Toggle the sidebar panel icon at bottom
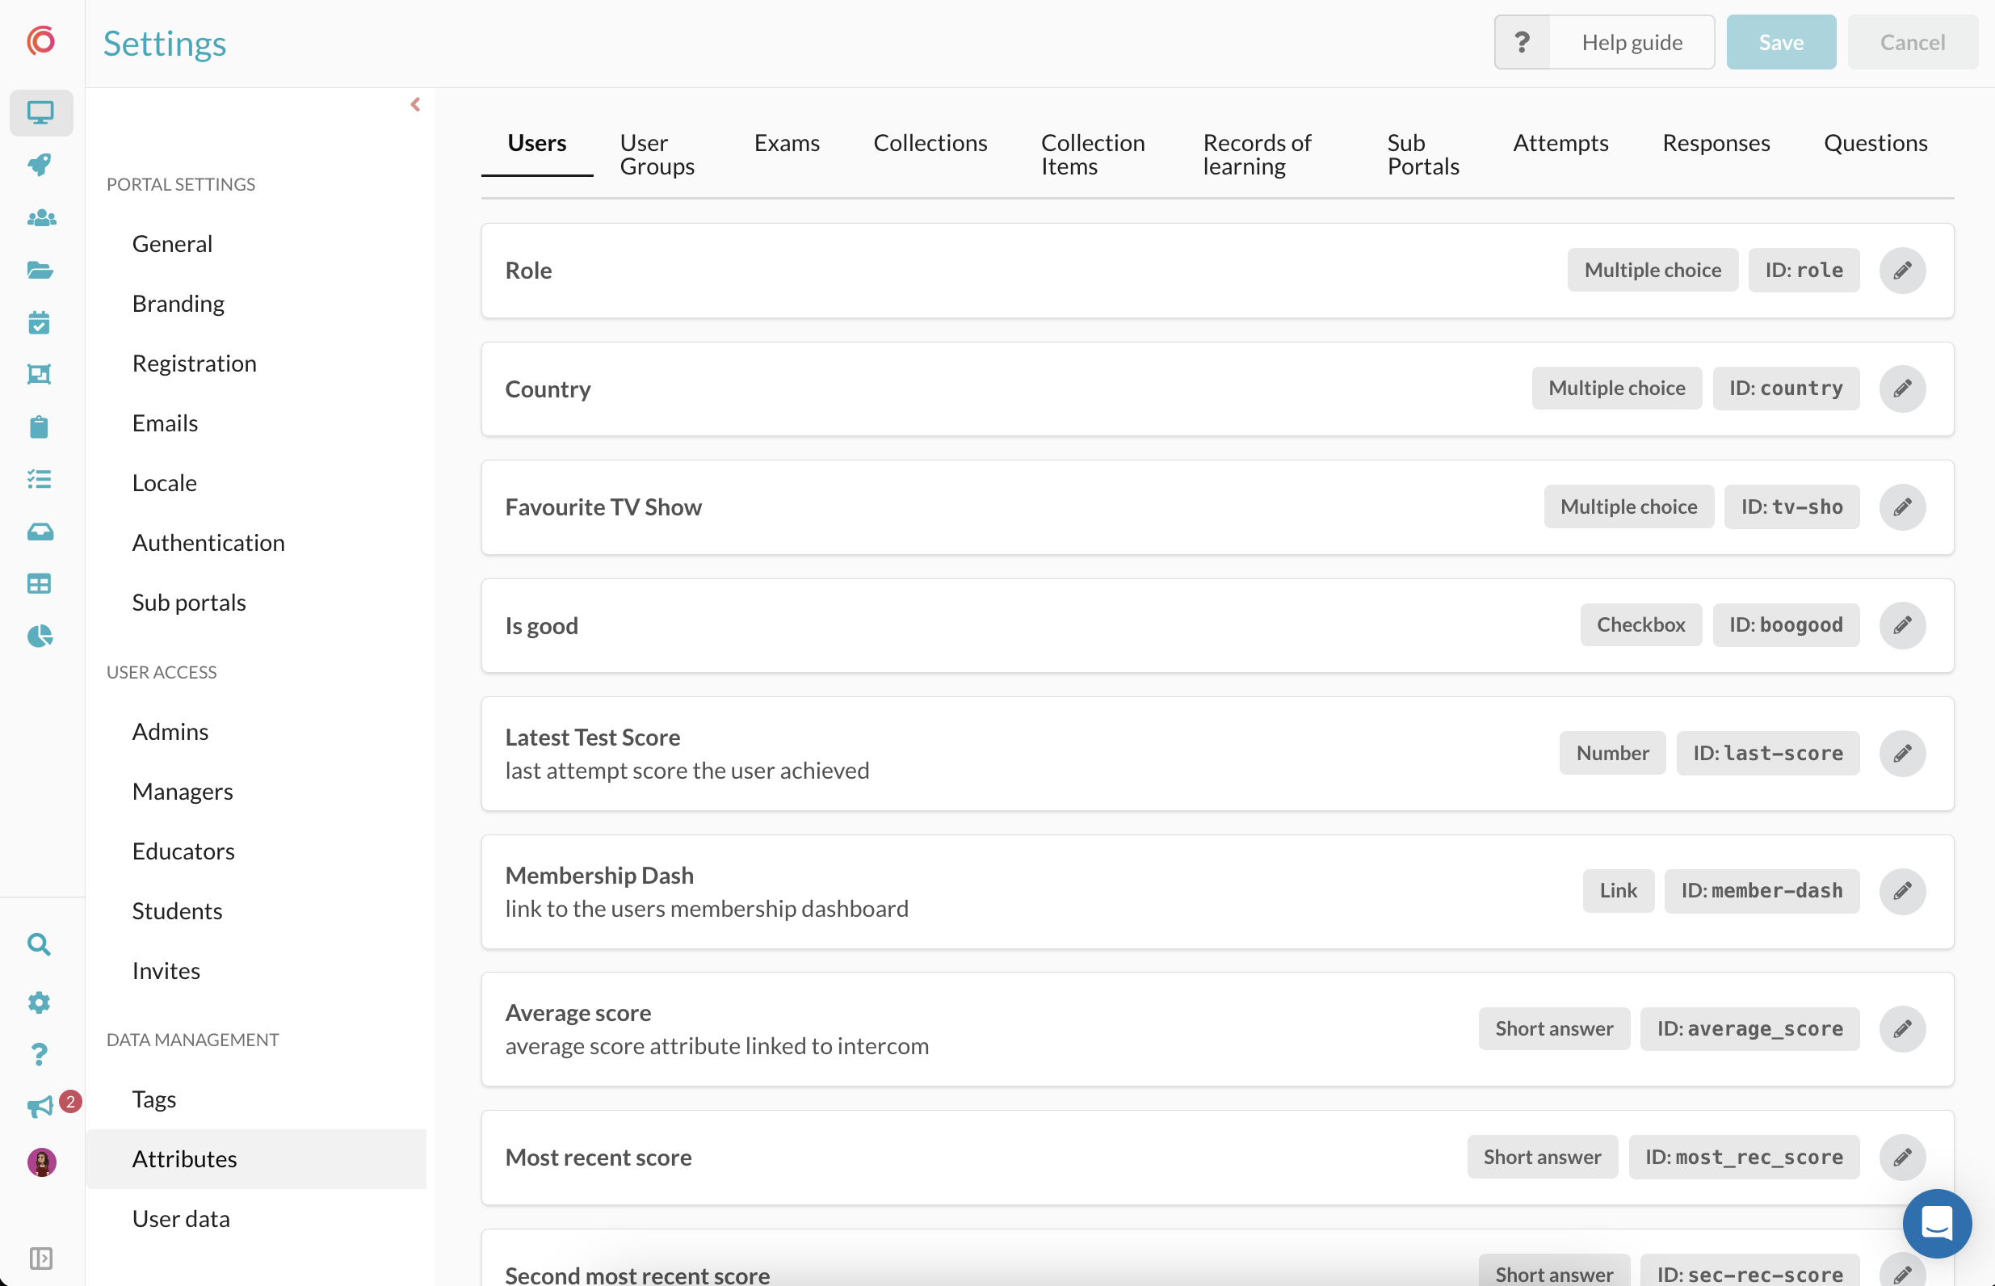 [40, 1258]
